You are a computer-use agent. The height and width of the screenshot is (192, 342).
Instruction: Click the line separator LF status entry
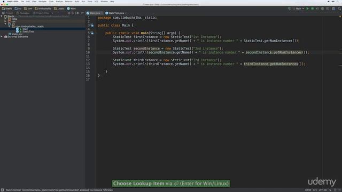(315, 190)
